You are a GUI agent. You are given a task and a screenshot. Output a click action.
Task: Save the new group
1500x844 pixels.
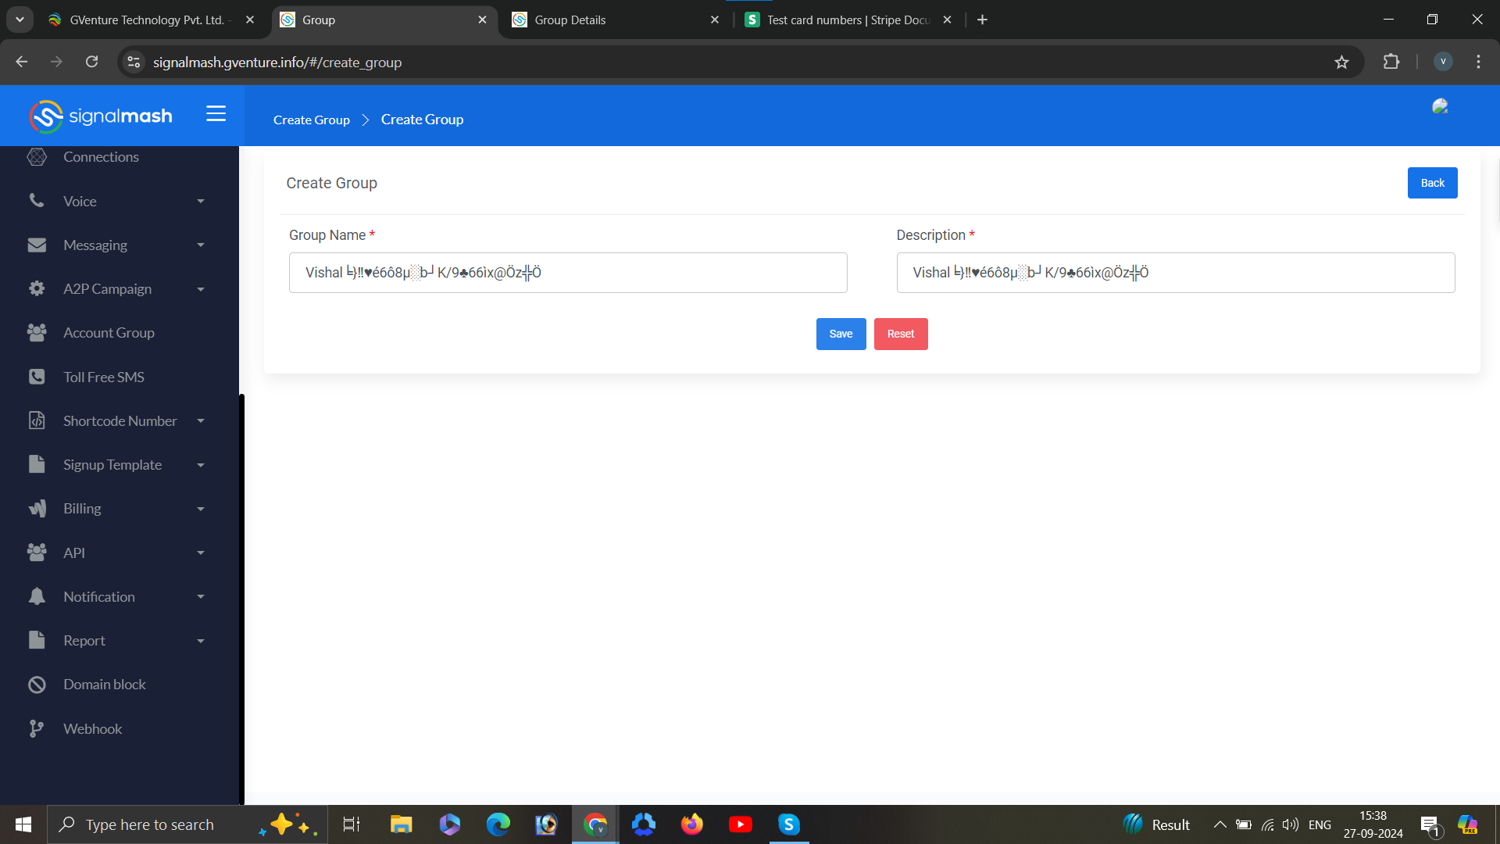tap(841, 334)
